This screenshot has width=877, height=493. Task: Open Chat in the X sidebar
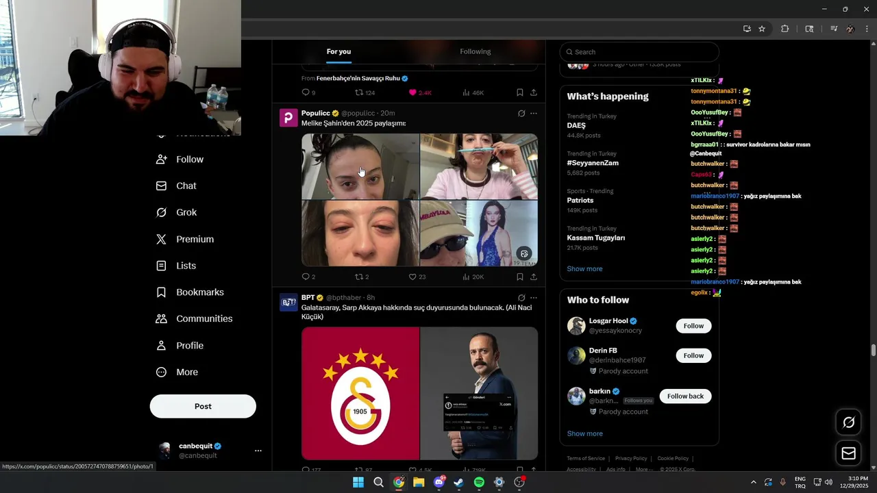[x=177, y=186]
